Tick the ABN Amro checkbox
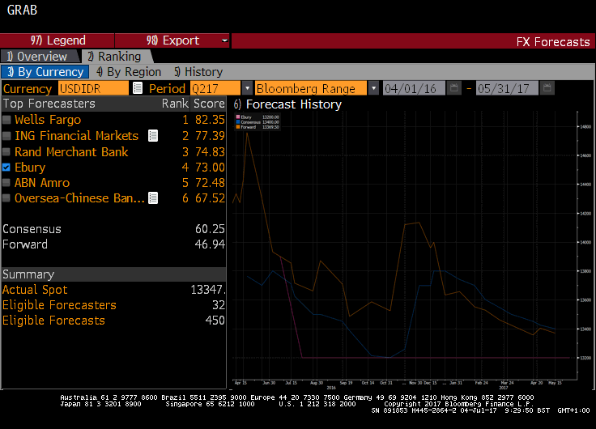596x429 pixels. tap(6, 182)
